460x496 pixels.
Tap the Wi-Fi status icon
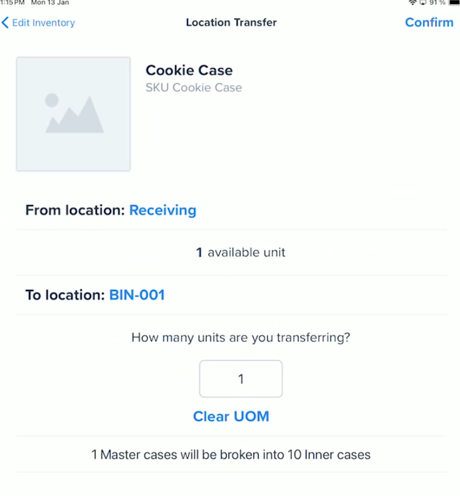click(x=413, y=2)
